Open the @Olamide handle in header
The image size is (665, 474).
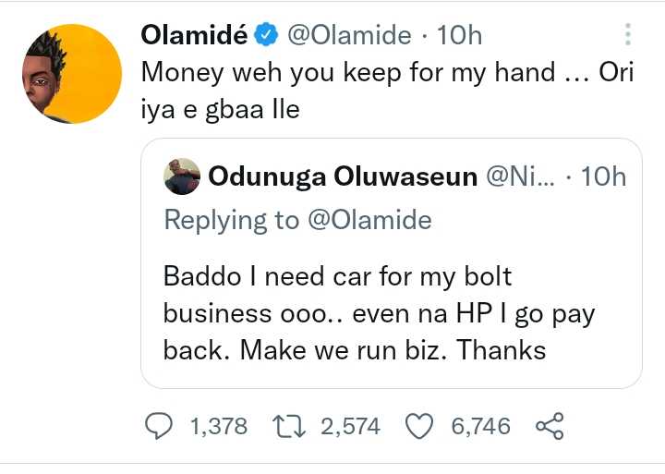coord(349,35)
